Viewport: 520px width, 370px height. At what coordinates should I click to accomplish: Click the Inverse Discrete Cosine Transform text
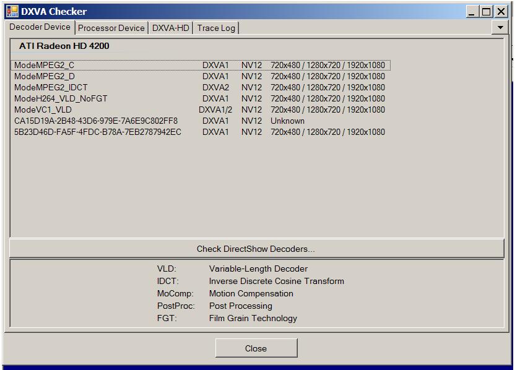(x=277, y=281)
